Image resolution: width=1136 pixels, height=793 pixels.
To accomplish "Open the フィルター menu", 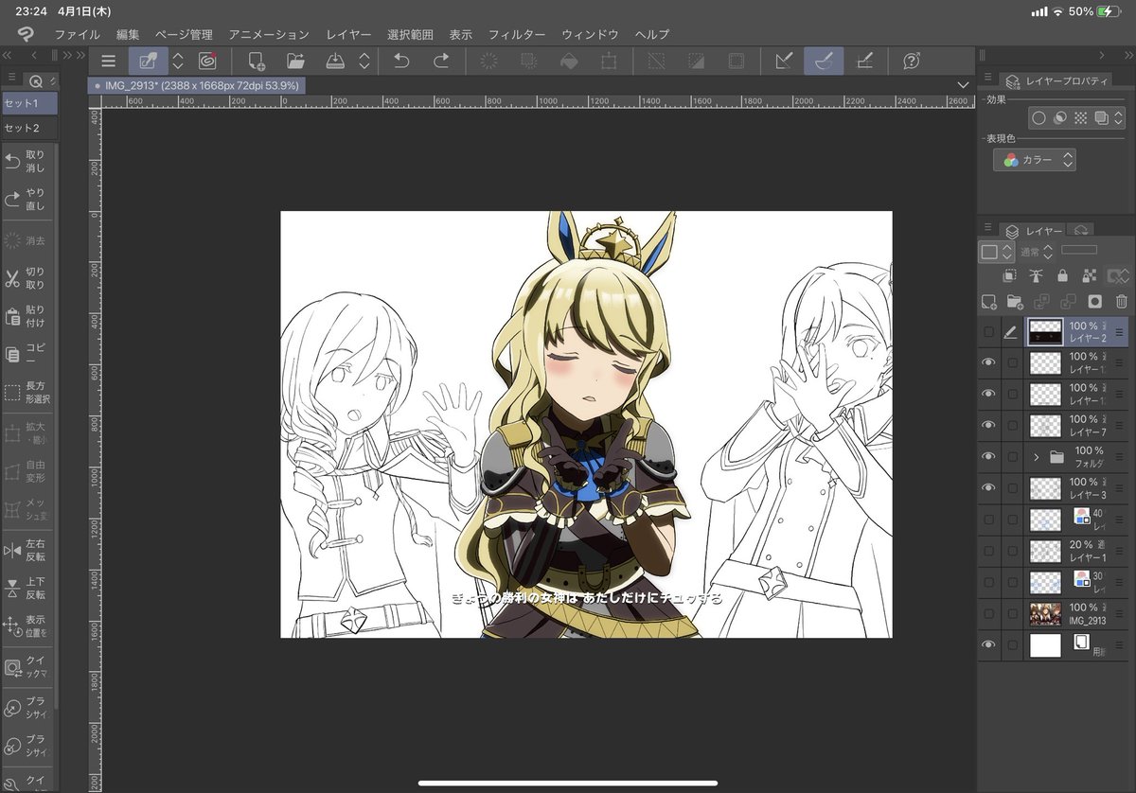I will click(517, 34).
